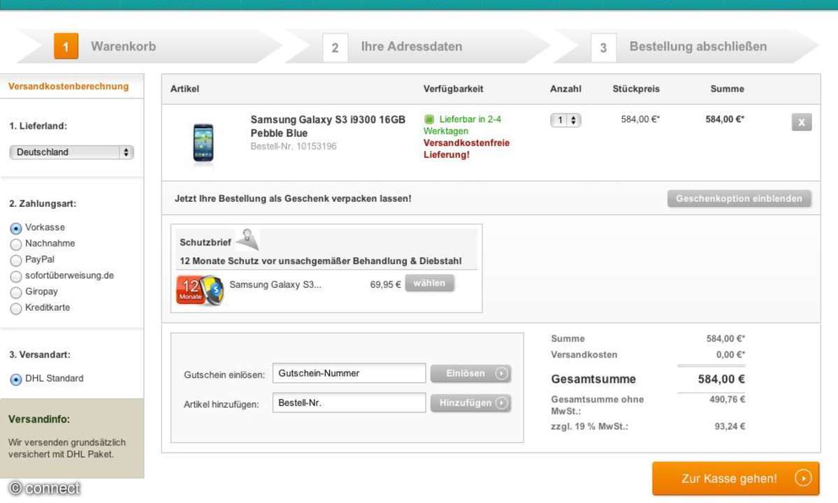Select Giropay payment option
The height and width of the screenshot is (503, 838).
point(16,292)
